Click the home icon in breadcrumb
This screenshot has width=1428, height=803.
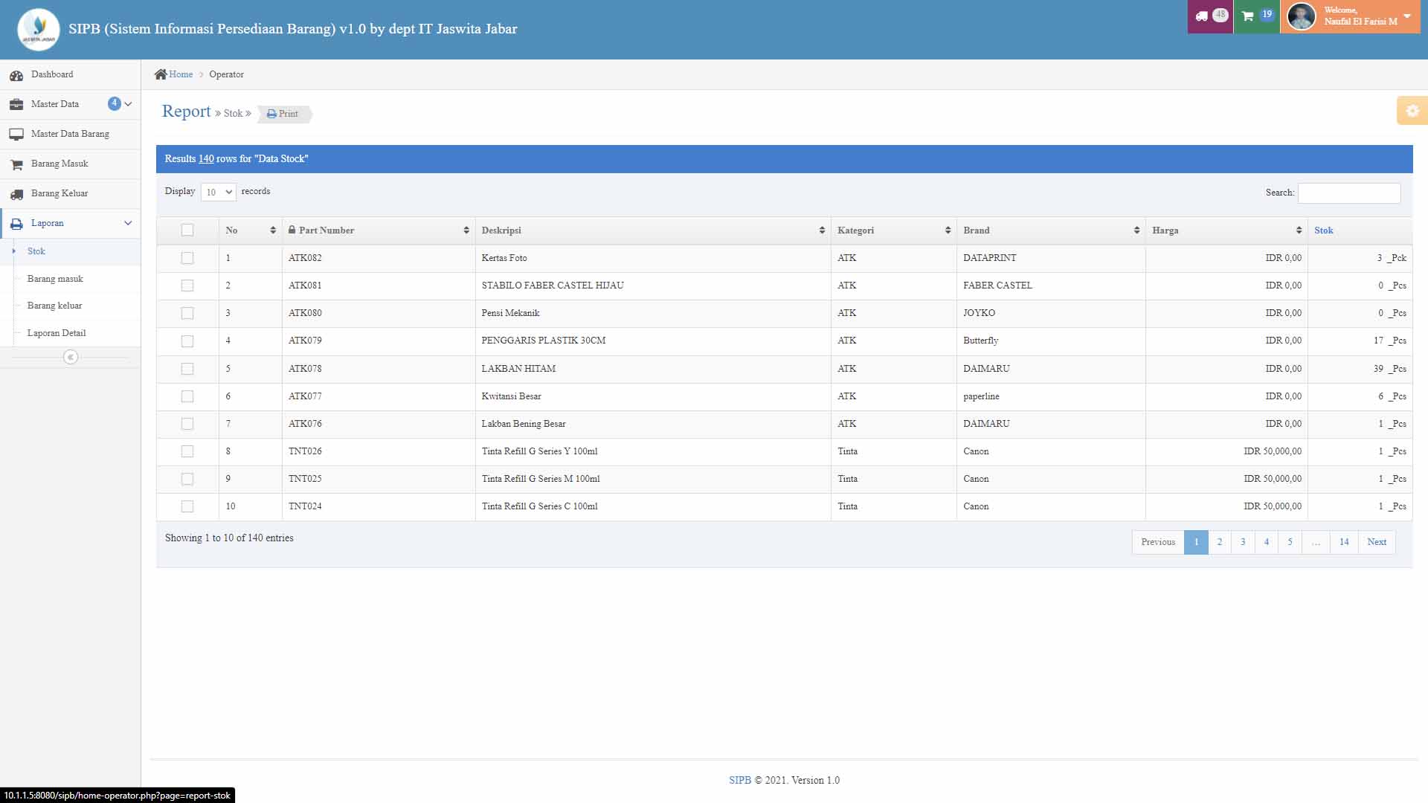(x=161, y=74)
